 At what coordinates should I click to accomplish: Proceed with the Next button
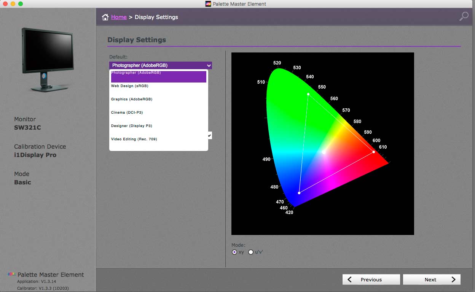click(432, 279)
